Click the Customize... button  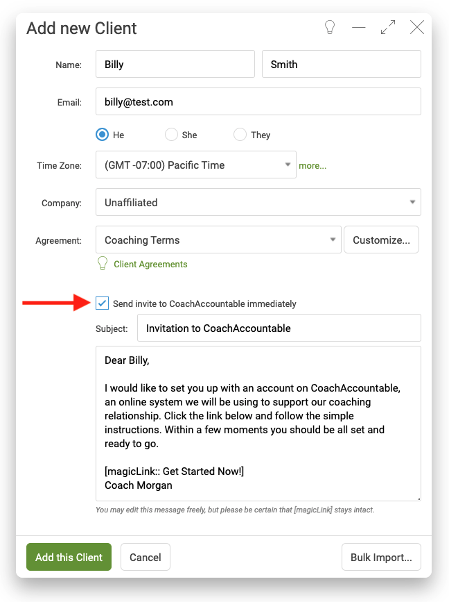(x=381, y=240)
